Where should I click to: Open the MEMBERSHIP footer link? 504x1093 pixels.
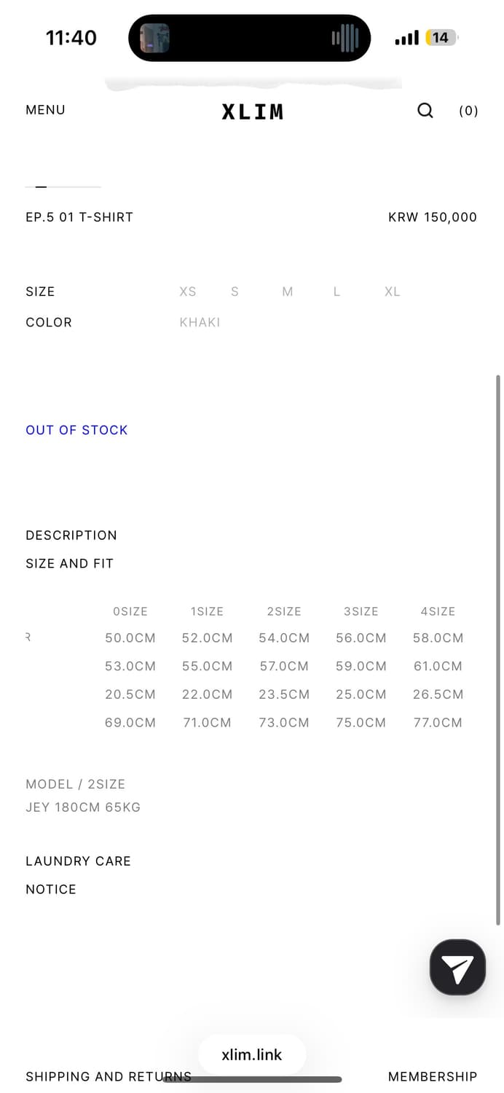[x=433, y=1077]
